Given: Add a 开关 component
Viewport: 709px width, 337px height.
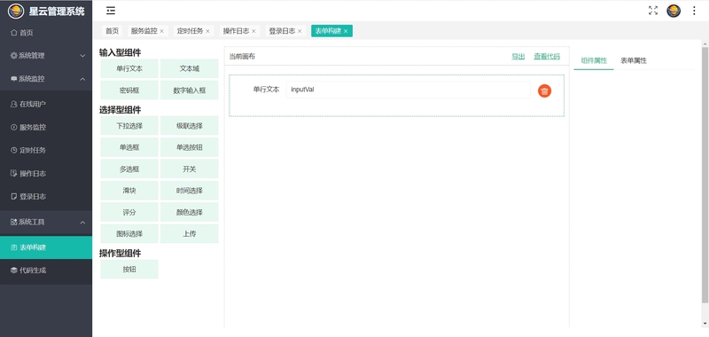Looking at the screenshot, I should click(189, 168).
